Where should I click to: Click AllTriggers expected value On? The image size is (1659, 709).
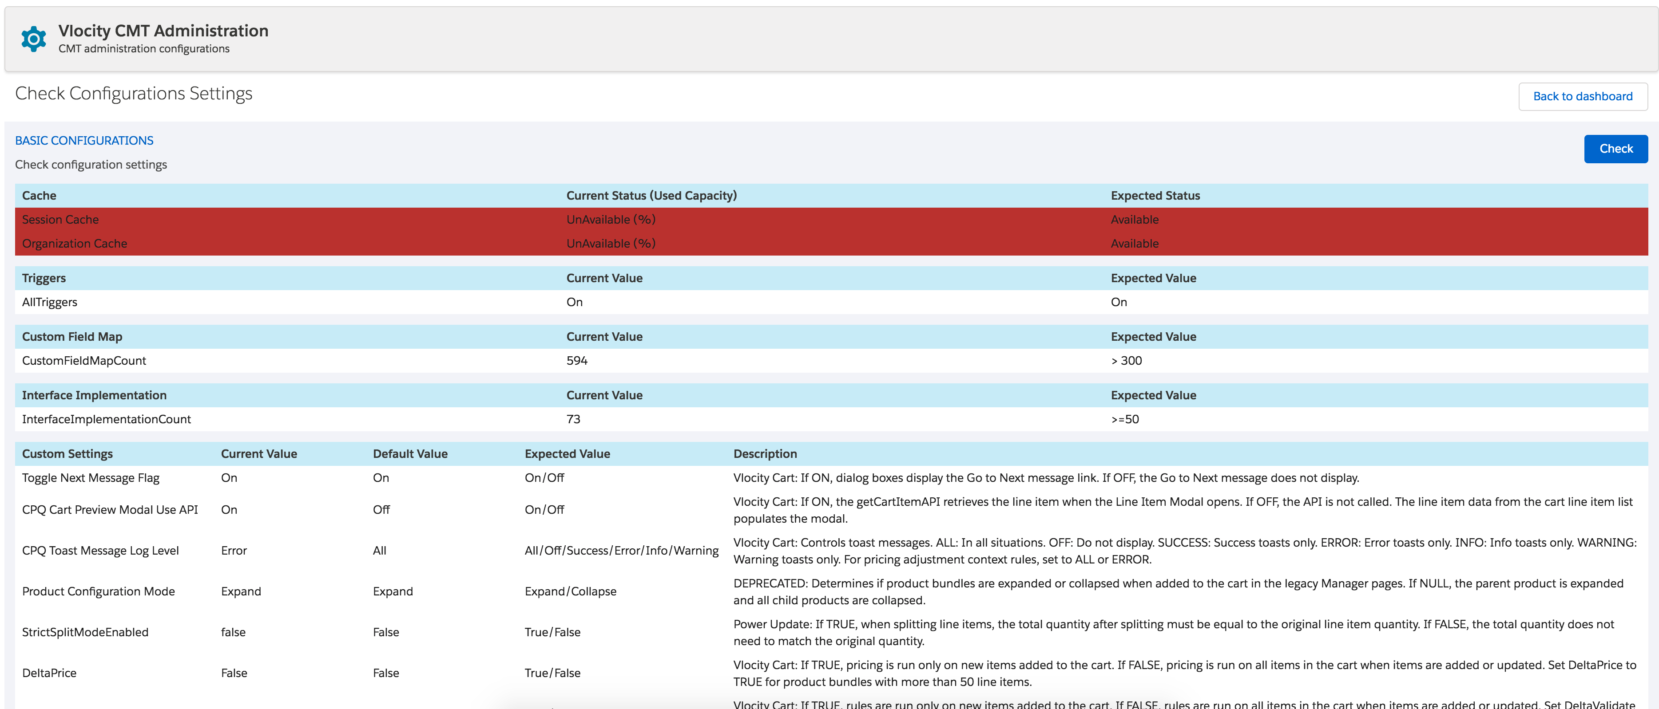pyautogui.click(x=1119, y=302)
